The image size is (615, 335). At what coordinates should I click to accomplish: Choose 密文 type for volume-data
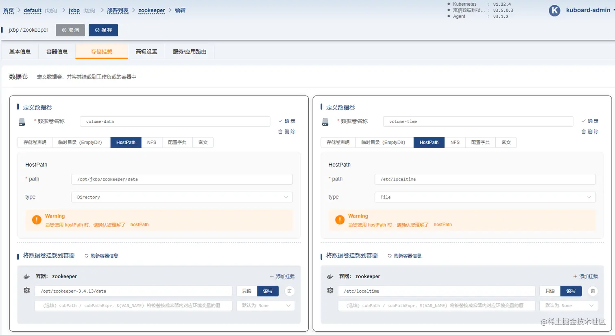pos(203,142)
